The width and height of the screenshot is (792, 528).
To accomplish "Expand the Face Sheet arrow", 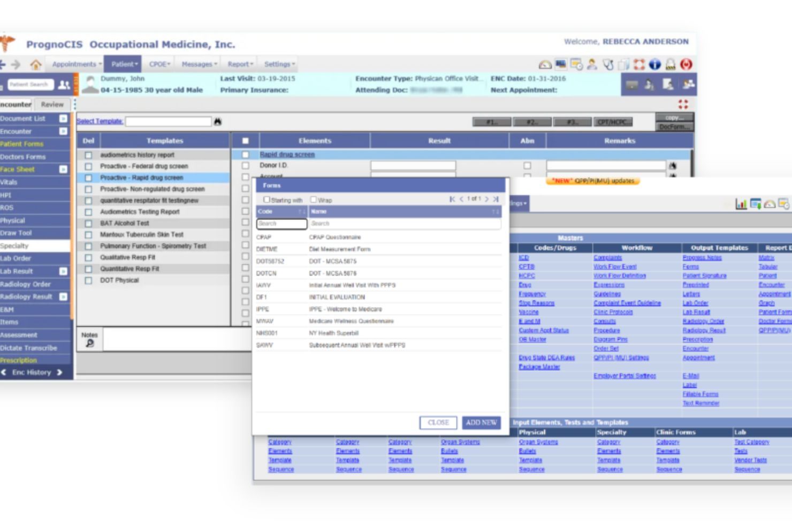I will (x=63, y=170).
